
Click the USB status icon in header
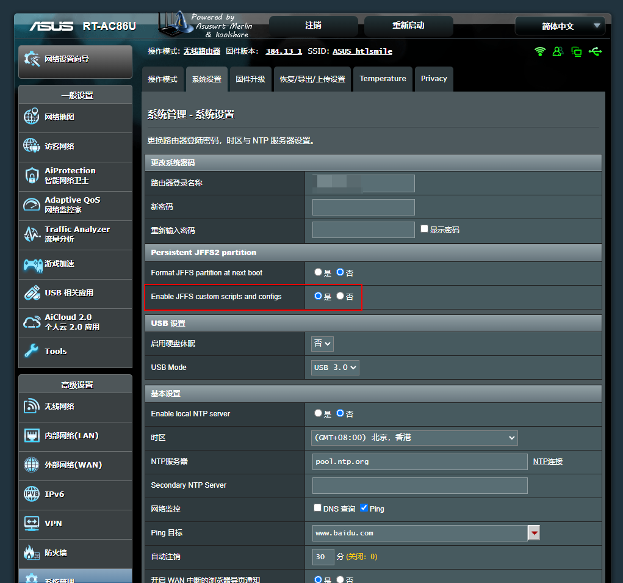pyautogui.click(x=595, y=52)
